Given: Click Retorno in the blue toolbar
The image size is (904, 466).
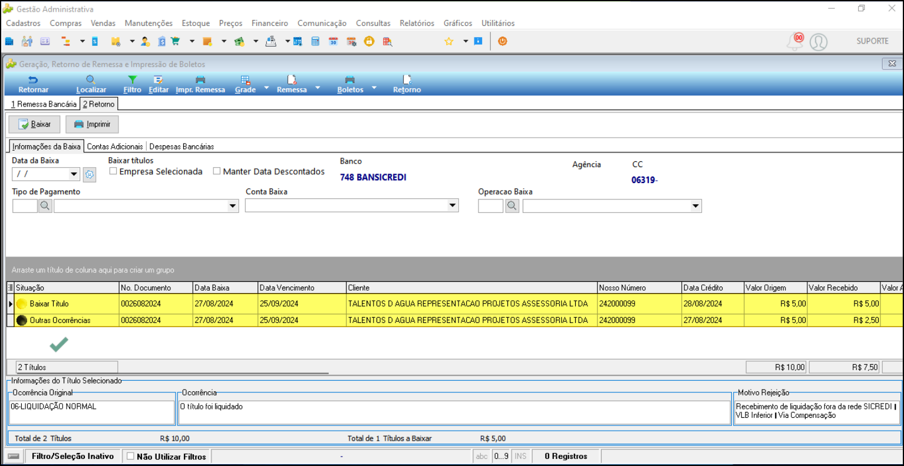Looking at the screenshot, I should click(x=407, y=85).
